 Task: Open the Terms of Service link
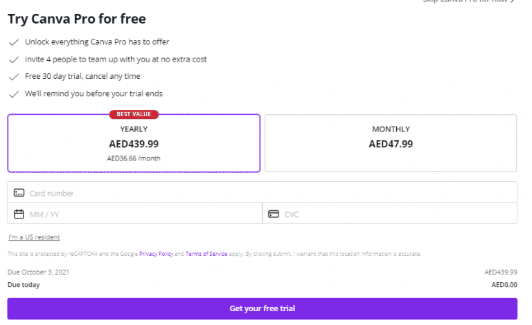(x=206, y=254)
